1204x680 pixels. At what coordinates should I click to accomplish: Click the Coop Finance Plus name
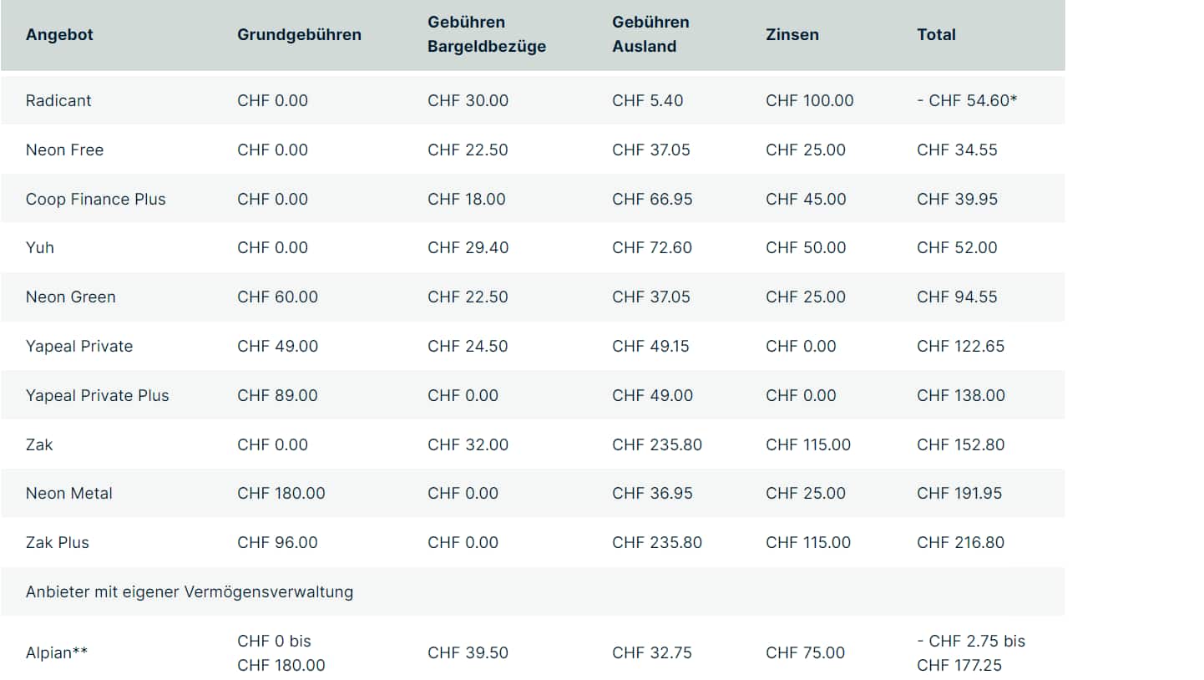(x=95, y=199)
